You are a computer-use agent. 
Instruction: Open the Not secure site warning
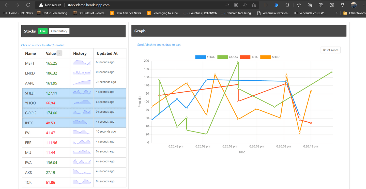[50, 5]
